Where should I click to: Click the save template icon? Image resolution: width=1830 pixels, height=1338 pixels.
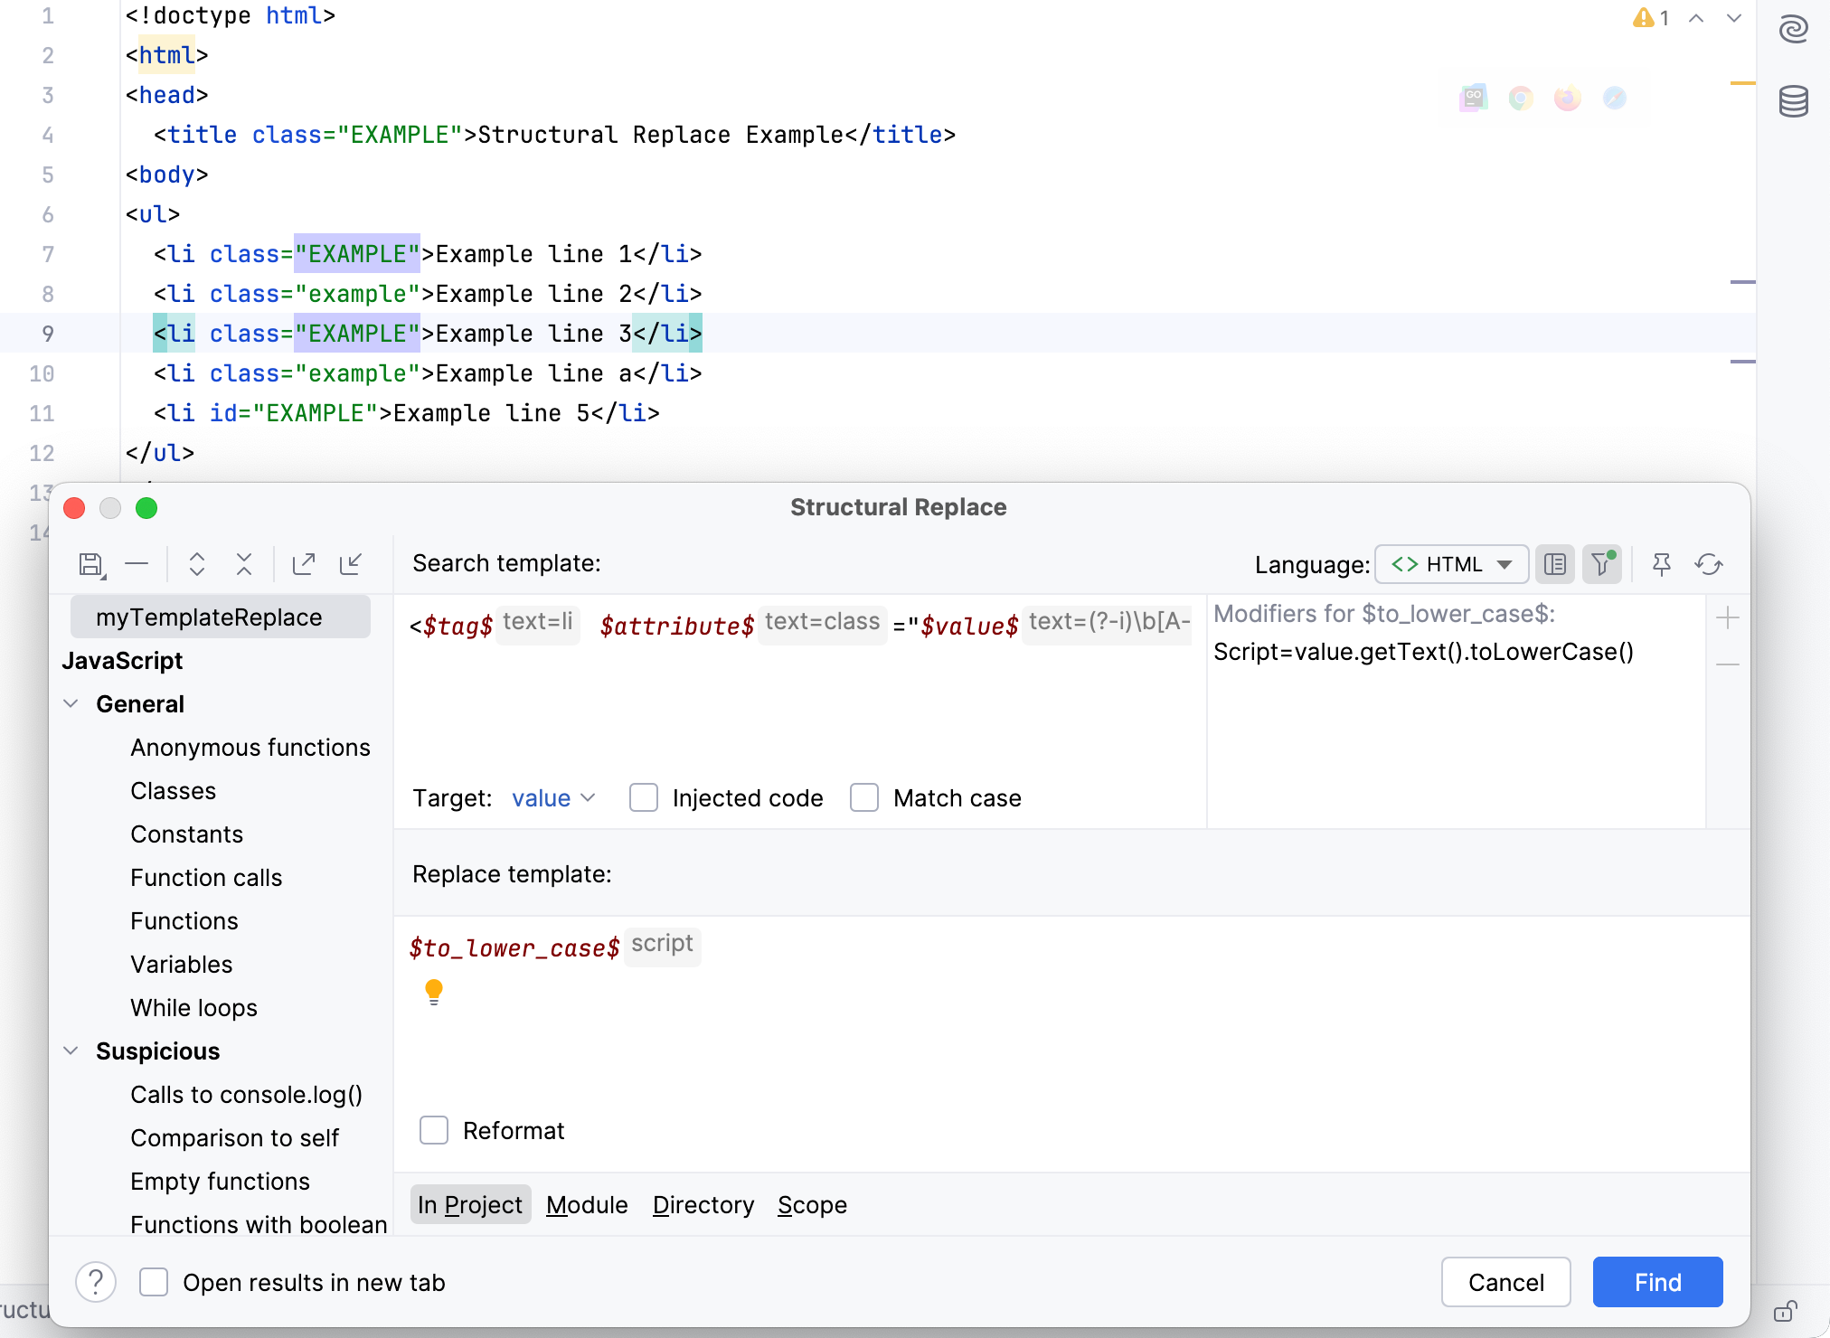(92, 562)
